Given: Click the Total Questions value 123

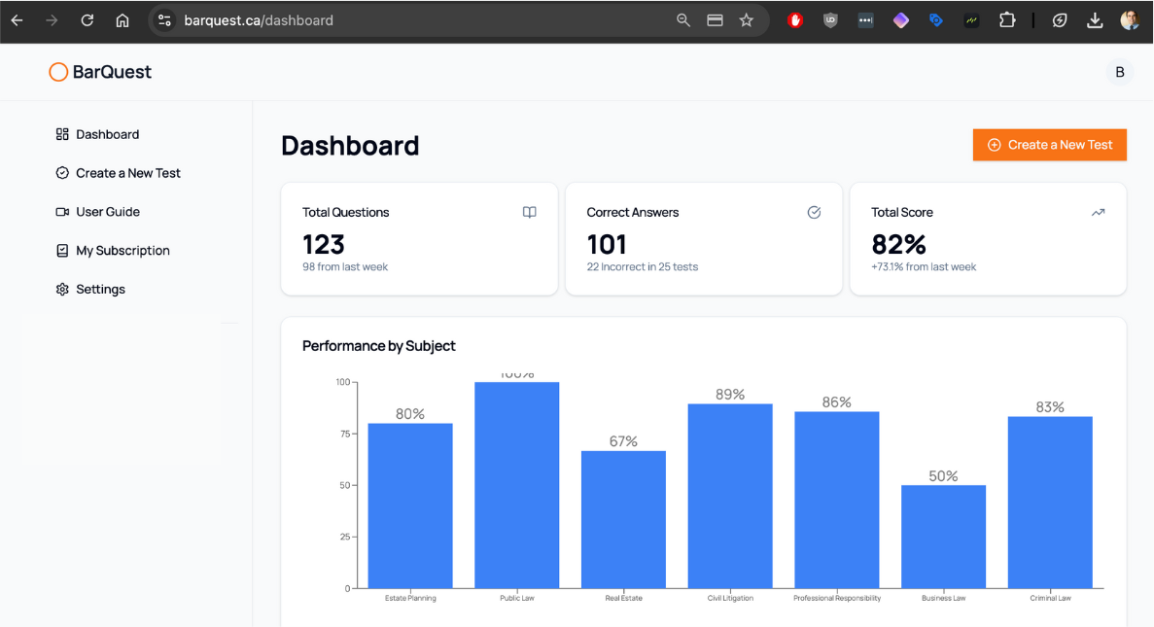Looking at the screenshot, I should [324, 244].
